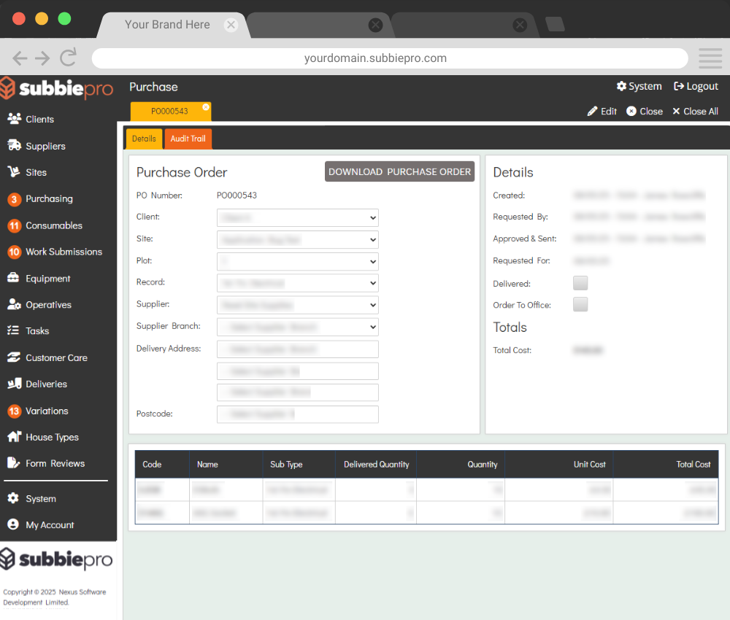Image resolution: width=730 pixels, height=620 pixels.
Task: Enable the Order To Office checkbox
Action: point(580,305)
